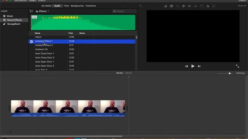Image resolution: width=248 pixels, height=139 pixels.
Task: Switch to the Backgrounds tab
Action: point(77,6)
